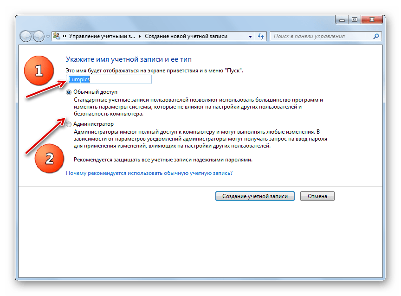Open the recent pages arrow next to Forward
Image resolution: width=401 pixels, height=296 pixels.
tap(48, 37)
